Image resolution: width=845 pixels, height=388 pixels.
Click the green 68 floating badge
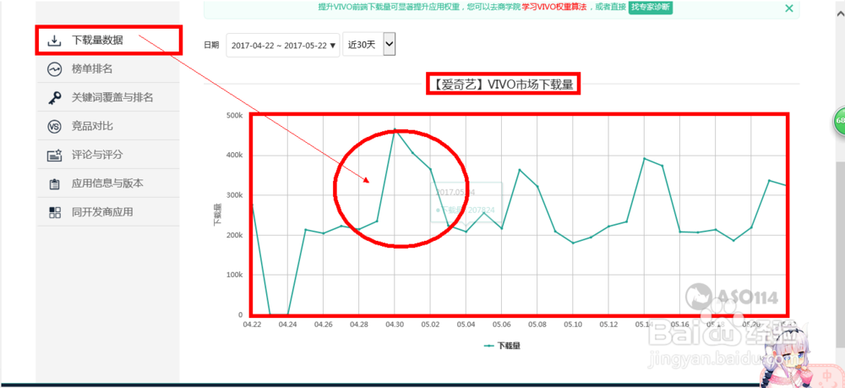pyautogui.click(x=840, y=121)
